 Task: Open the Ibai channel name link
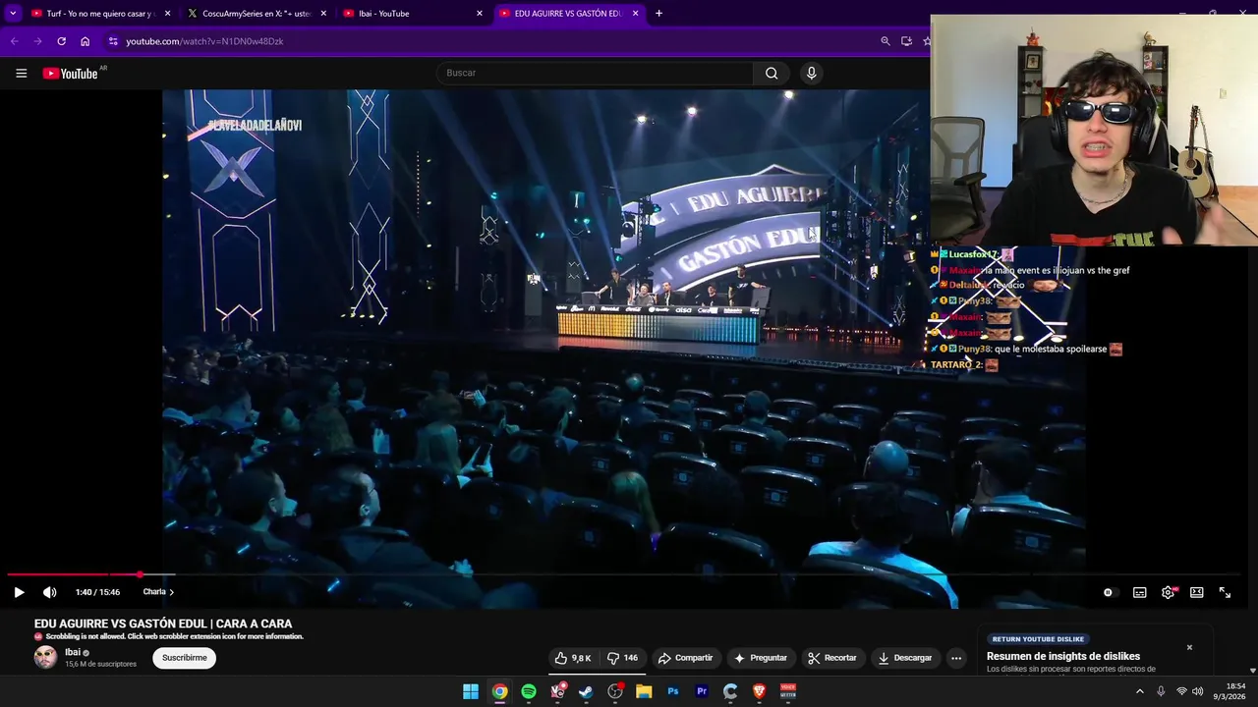(72, 652)
